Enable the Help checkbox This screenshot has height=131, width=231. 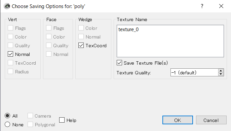(x=62, y=120)
